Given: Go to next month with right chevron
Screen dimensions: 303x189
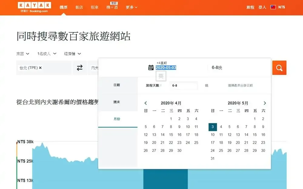Looking at the screenshot, I should click(x=265, y=103).
